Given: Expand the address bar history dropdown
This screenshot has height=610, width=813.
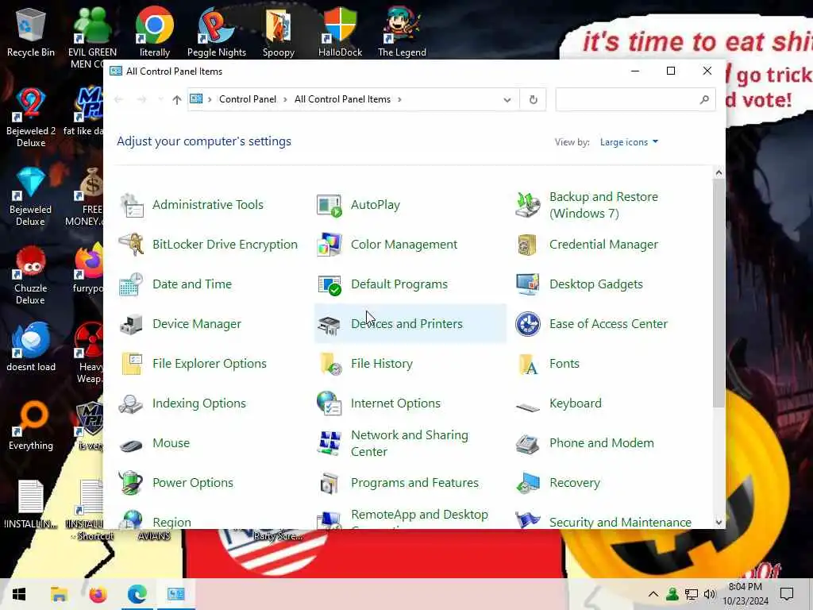Looking at the screenshot, I should tap(507, 99).
